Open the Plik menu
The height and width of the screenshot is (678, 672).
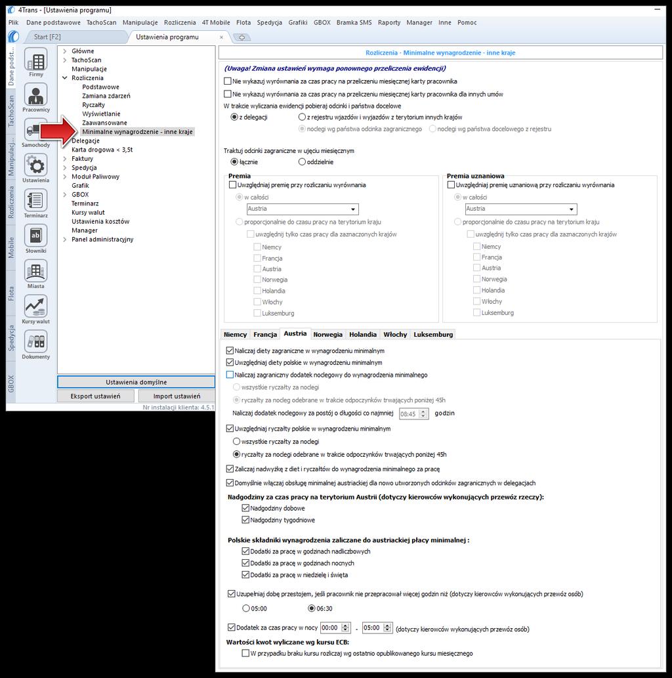coord(13,22)
